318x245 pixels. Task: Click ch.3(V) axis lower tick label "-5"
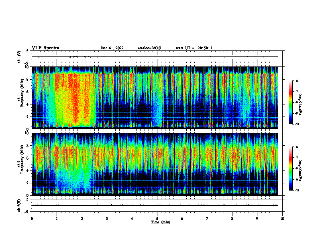click(27, 212)
